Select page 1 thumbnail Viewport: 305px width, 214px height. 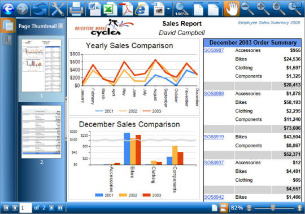41,65
